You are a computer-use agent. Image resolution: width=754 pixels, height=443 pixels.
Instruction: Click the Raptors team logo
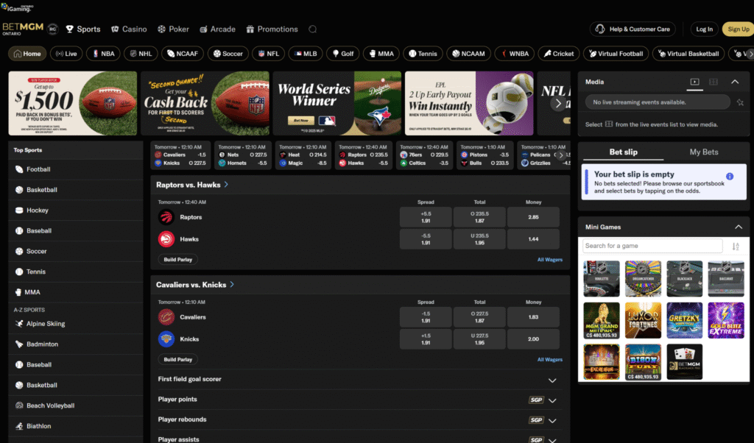tap(166, 217)
